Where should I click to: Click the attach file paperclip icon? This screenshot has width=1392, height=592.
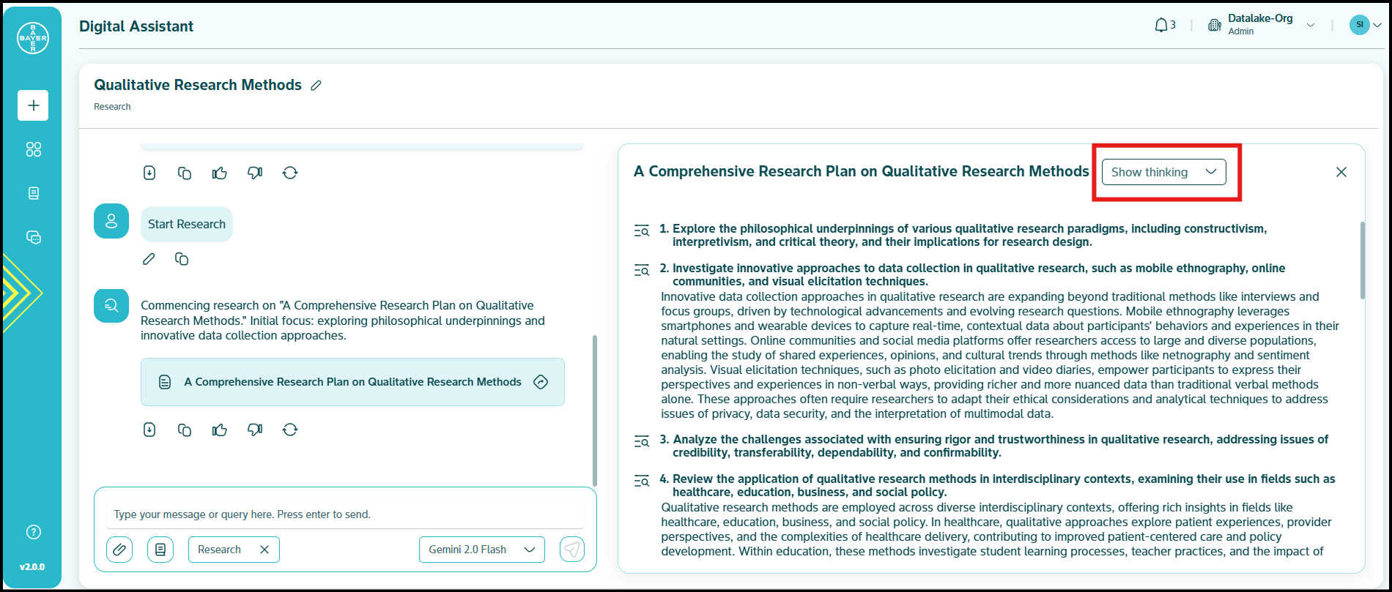coord(119,550)
